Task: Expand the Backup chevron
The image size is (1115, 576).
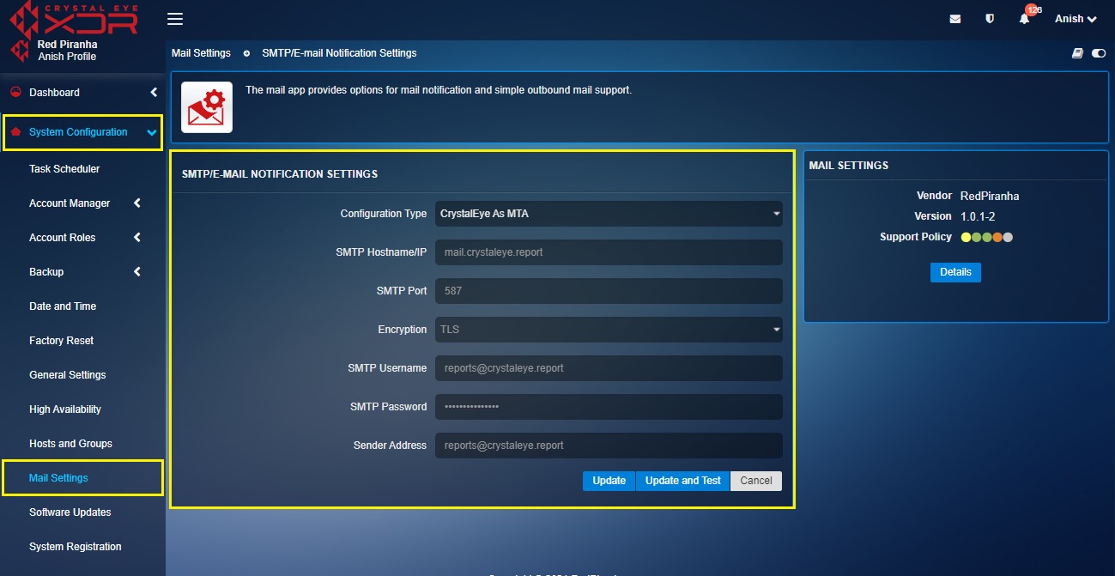Action: (137, 272)
